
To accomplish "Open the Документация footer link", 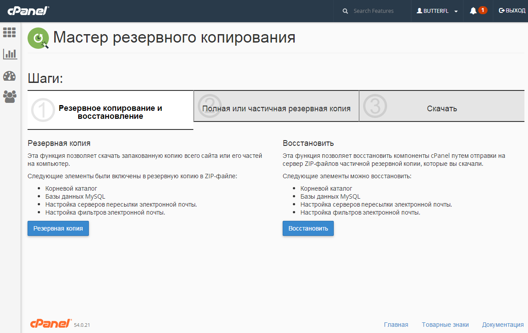I will (x=503, y=325).
